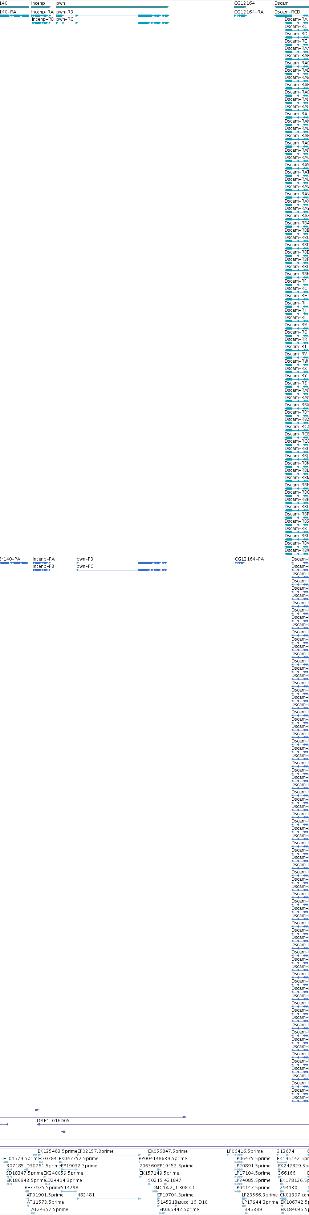Click the EP19032.3prime EST label
Viewport: 309px width, 1215px height.
tap(79, 1166)
